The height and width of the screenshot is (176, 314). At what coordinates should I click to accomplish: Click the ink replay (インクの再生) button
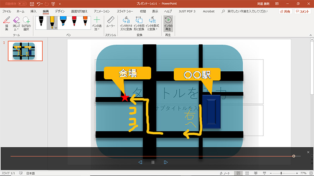[168, 23]
